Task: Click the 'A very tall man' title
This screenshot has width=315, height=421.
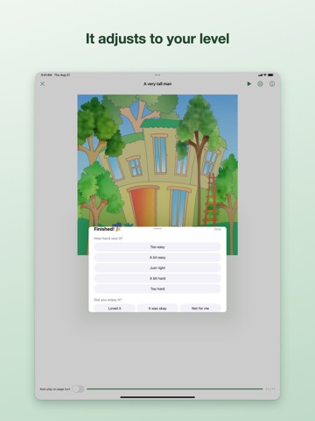Action: [x=157, y=84]
